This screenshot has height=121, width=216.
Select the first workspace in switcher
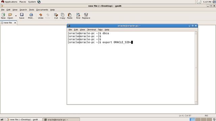192,120
